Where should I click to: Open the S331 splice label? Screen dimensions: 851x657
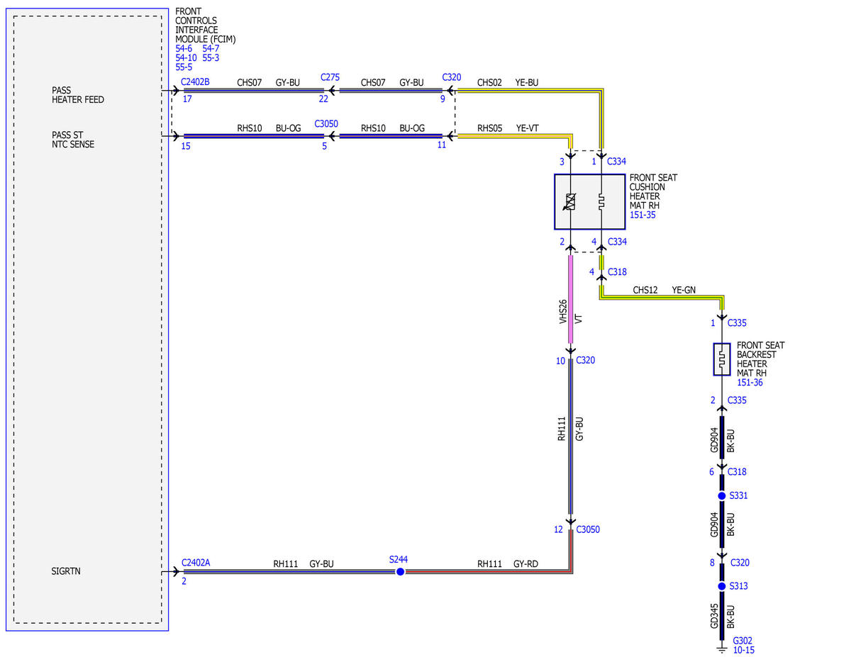click(738, 495)
